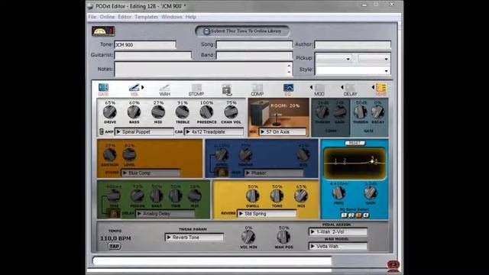Viewport: 489px width, 275px height.
Task: Open the File menu
Action: click(92, 17)
